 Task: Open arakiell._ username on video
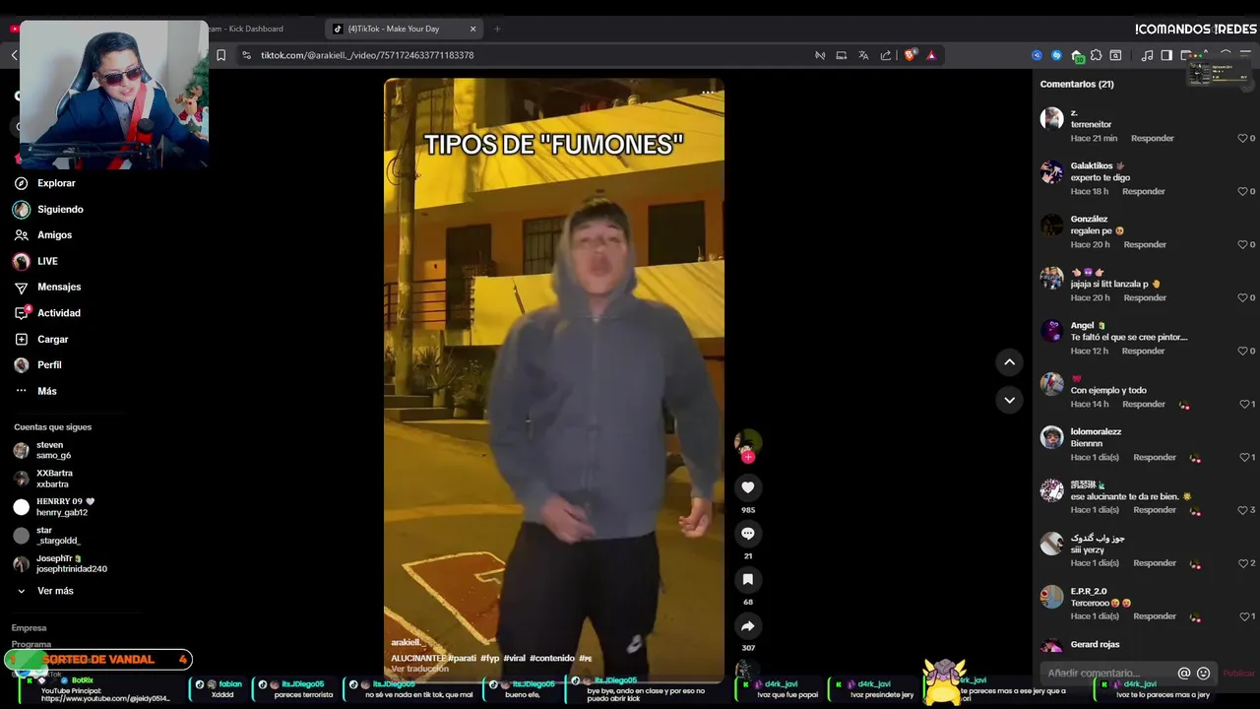coord(408,642)
